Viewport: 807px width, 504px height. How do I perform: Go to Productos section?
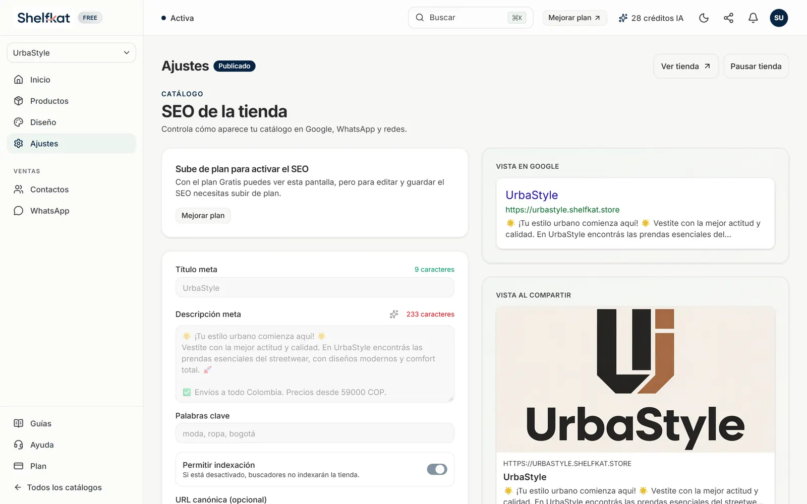click(x=71, y=101)
